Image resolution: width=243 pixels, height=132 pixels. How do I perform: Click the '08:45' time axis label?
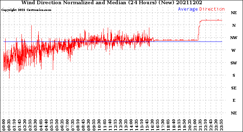pos(83,125)
